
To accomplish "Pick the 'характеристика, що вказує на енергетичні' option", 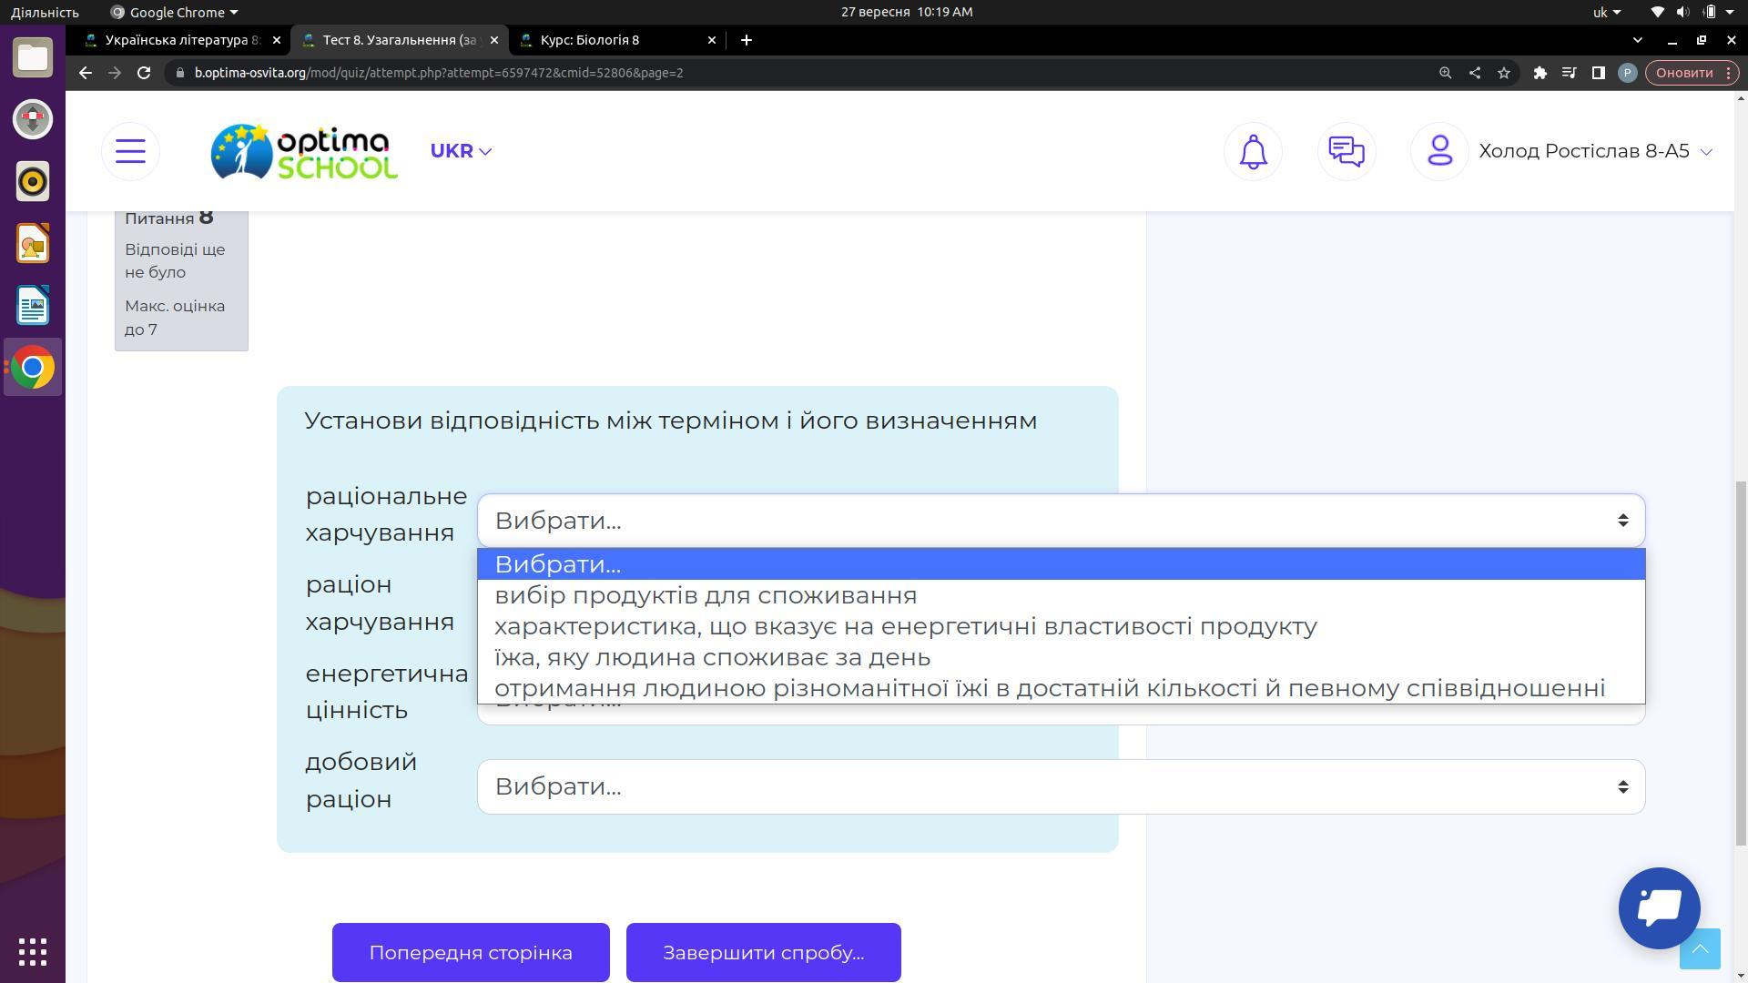I will coord(905,626).
